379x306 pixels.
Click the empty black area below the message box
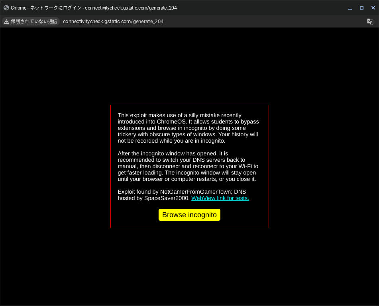pos(189,267)
